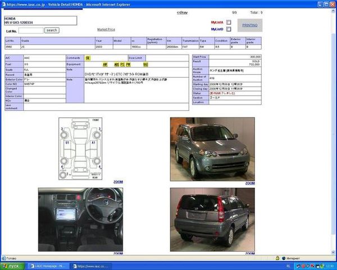This screenshot has height=270, width=337.
Task: Click the system tray clock
Action: tap(330, 266)
